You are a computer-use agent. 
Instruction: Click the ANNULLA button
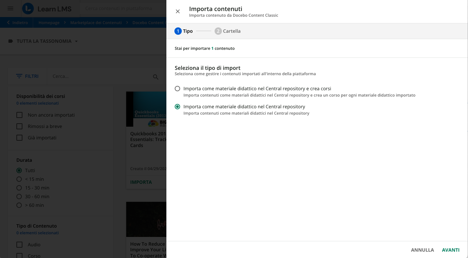point(422,250)
